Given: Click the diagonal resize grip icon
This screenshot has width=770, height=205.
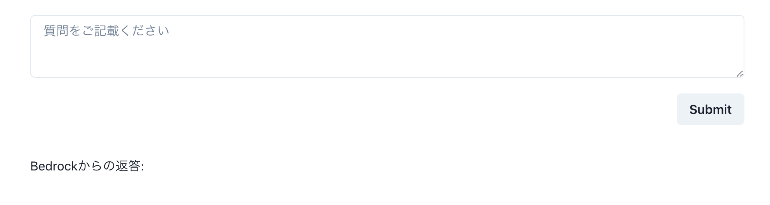Looking at the screenshot, I should [740, 73].
